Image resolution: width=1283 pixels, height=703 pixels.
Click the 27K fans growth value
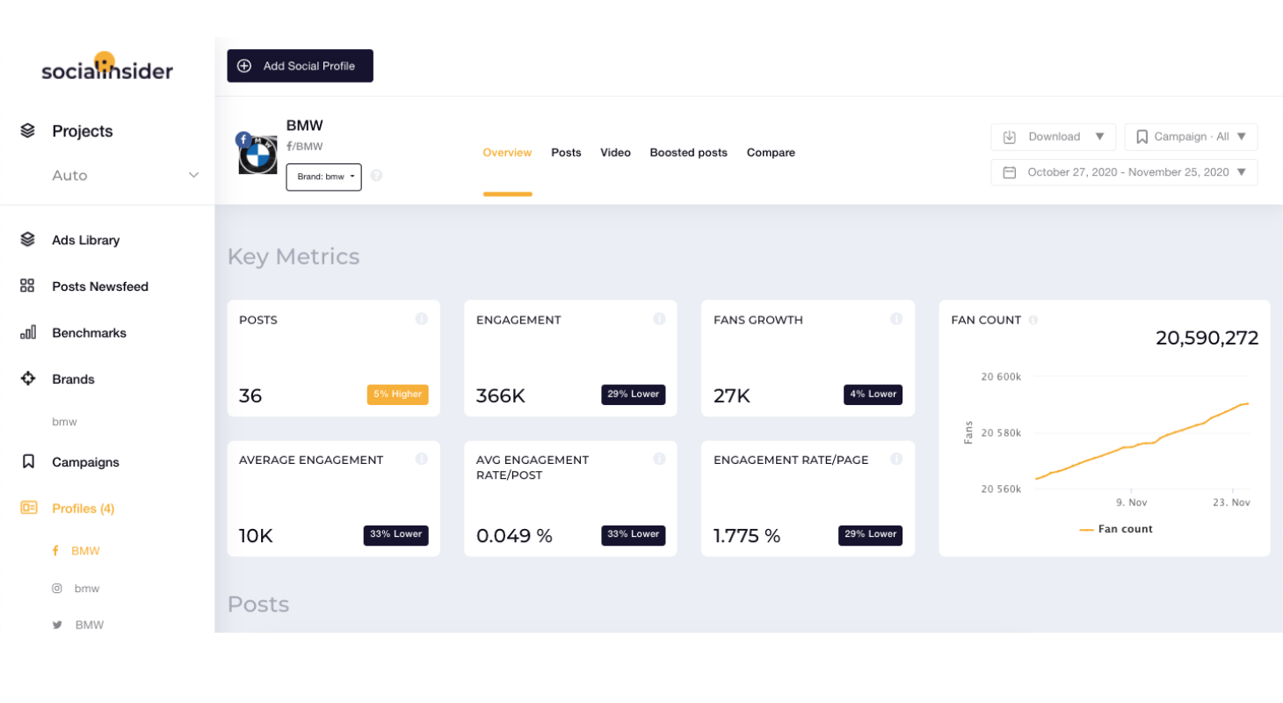[731, 396]
